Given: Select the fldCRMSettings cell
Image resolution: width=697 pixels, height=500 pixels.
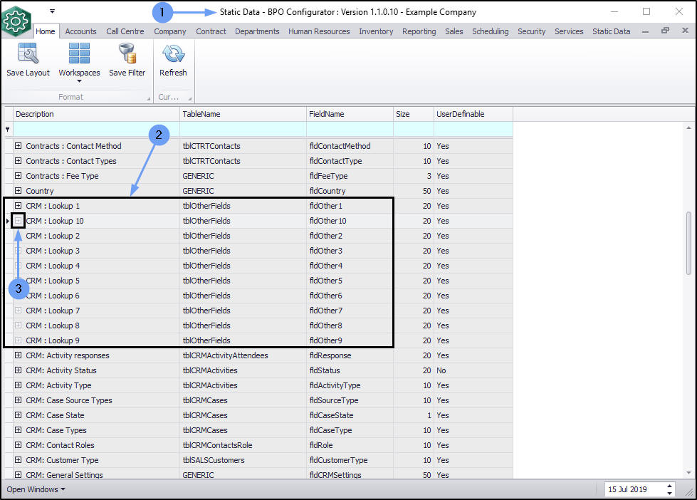Looking at the screenshot, I should click(350, 474).
